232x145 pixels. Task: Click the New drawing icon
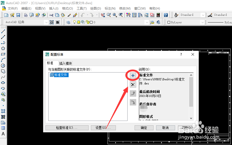[x=6, y=15]
